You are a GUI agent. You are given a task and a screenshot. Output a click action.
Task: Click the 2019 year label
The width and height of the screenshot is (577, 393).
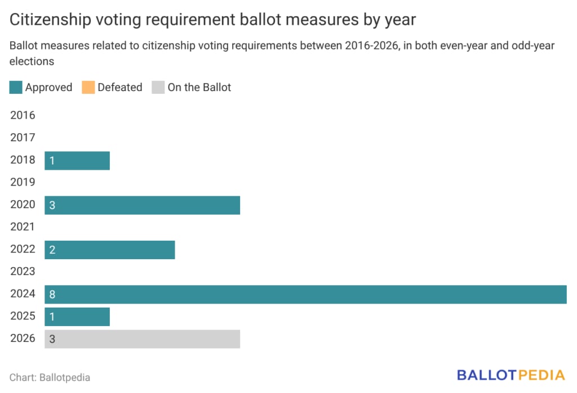point(23,182)
